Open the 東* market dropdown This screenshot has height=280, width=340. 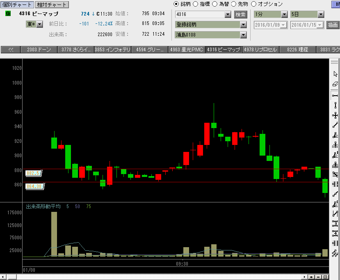tap(39, 24)
